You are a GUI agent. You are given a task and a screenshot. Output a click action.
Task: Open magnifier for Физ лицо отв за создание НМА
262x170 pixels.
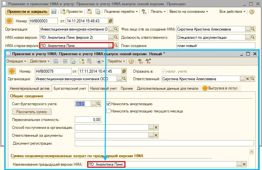pyautogui.click(x=253, y=29)
